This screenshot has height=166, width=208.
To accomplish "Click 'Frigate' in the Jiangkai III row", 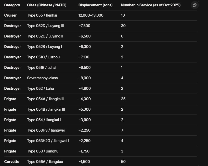I will (10, 109).
